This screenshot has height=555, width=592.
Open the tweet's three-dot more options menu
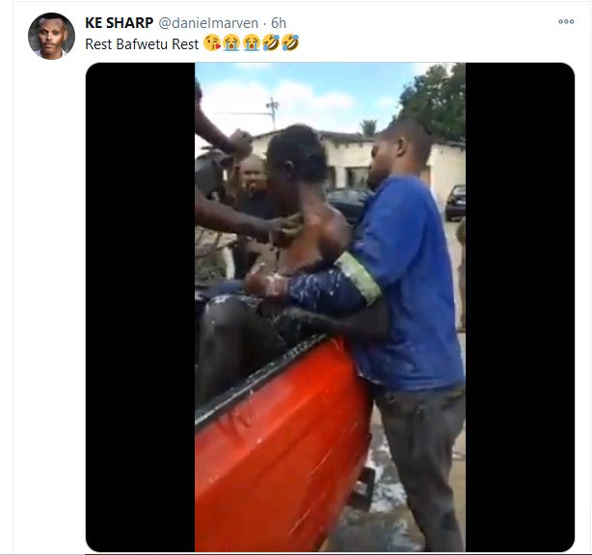[566, 22]
